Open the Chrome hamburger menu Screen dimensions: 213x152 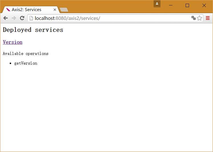pos(208,18)
